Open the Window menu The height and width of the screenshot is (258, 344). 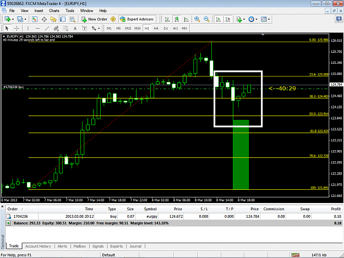pyautogui.click(x=86, y=10)
